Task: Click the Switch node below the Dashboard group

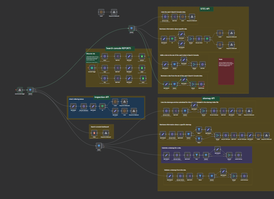Action: click(x=99, y=146)
